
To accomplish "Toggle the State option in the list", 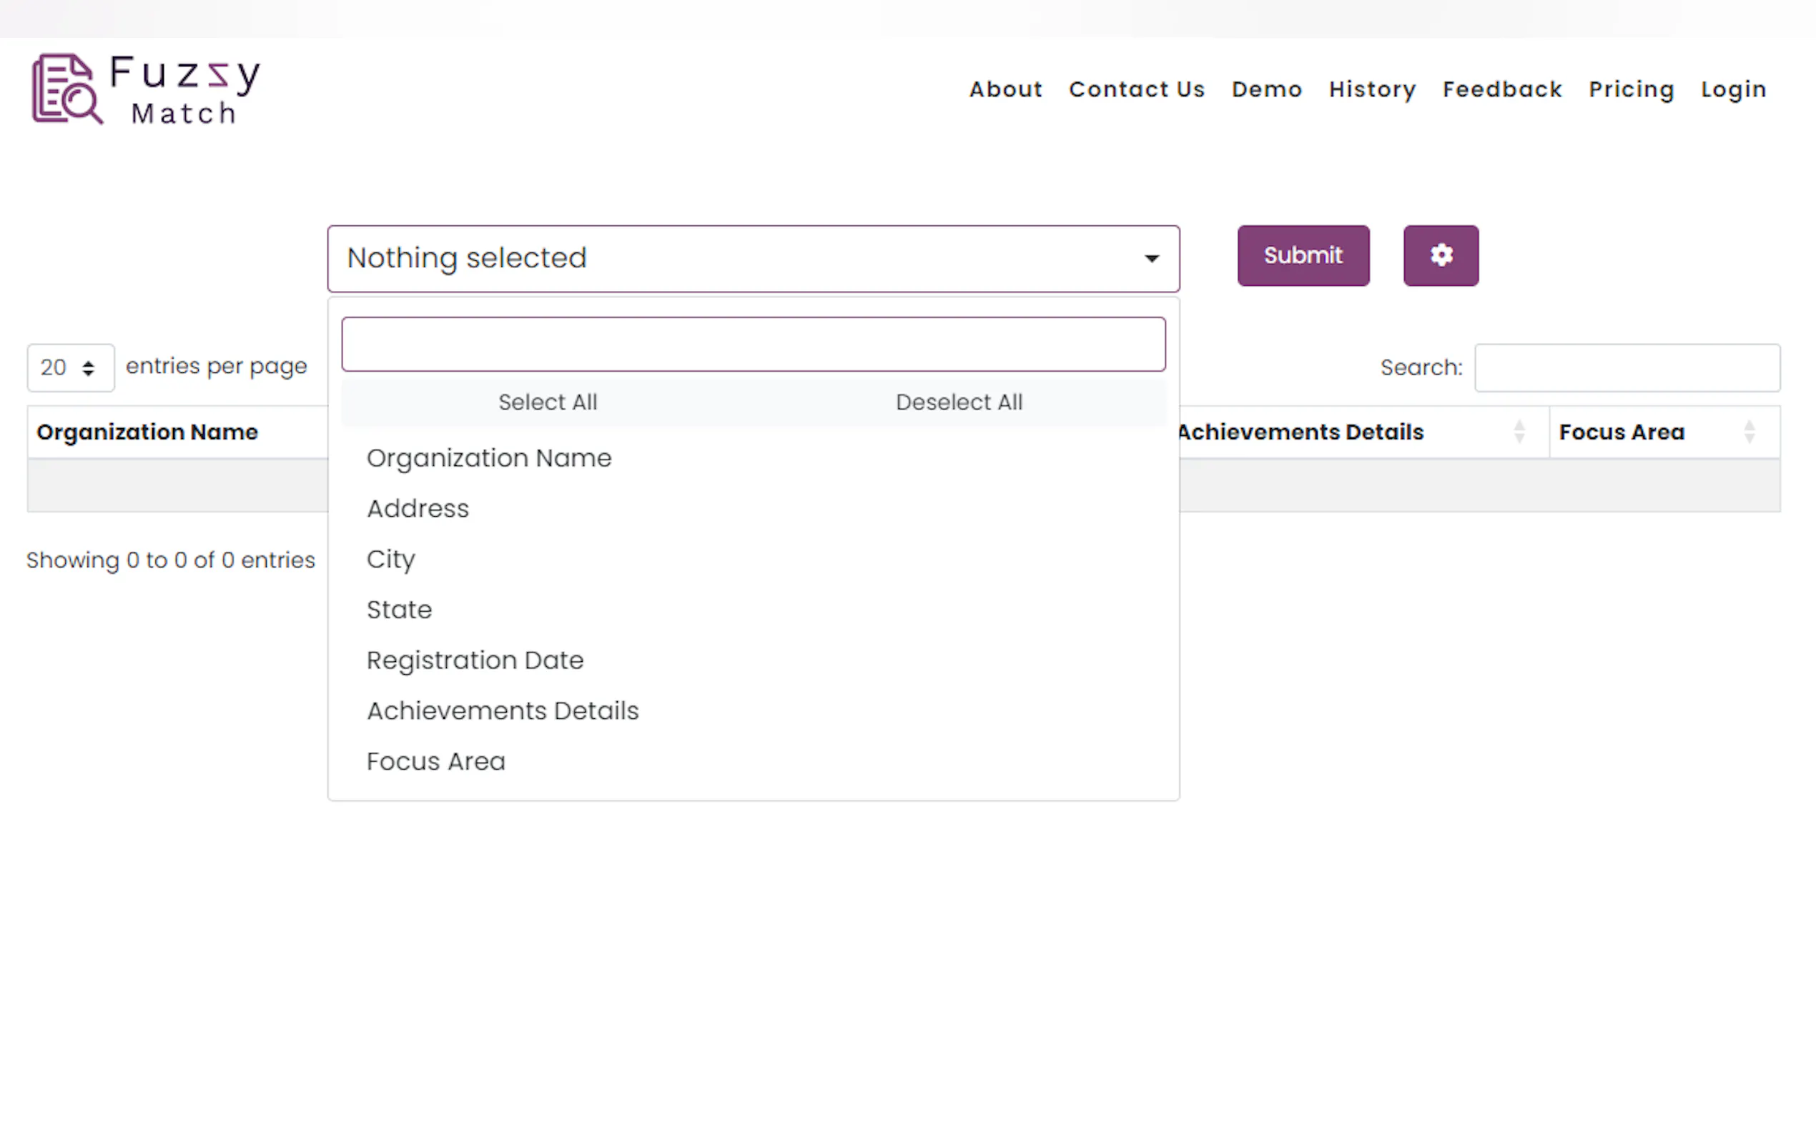I will [399, 610].
